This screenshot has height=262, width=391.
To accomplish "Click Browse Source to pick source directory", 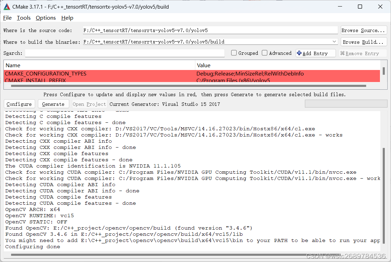I will (363, 30).
